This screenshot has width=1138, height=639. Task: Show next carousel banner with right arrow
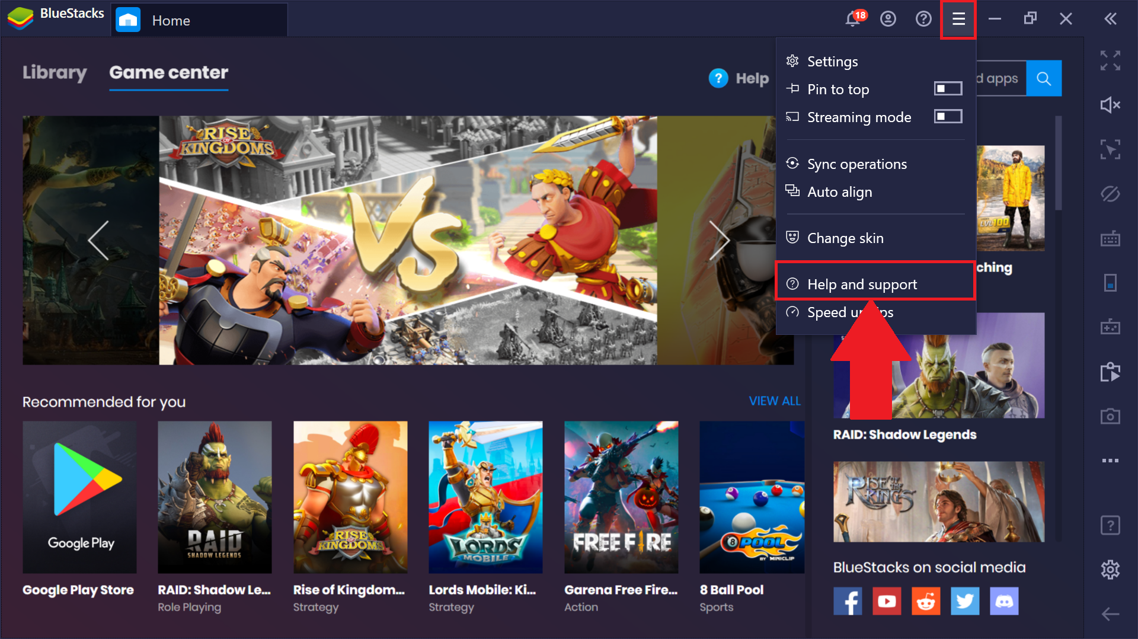(x=719, y=240)
